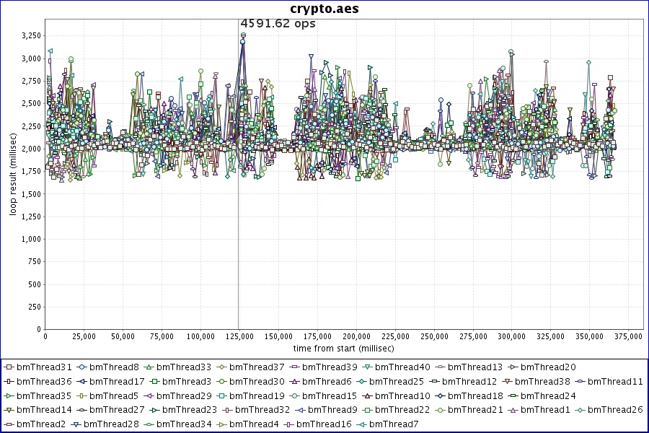Click the bmThread11 legend label

tap(615, 381)
